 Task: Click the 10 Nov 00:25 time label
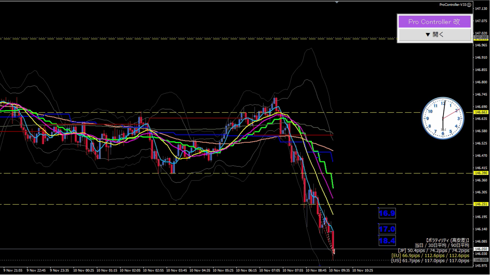point(83,270)
